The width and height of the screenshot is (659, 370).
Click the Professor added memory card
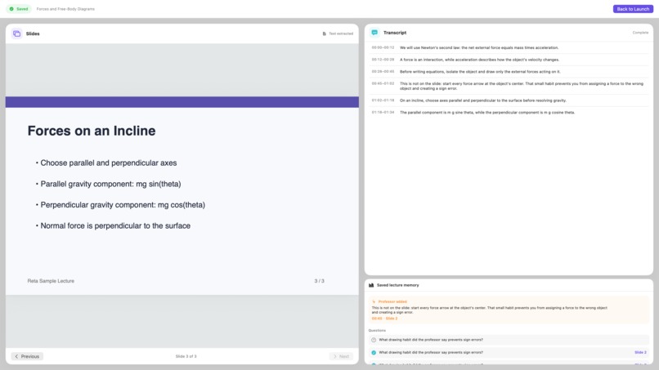click(509, 310)
